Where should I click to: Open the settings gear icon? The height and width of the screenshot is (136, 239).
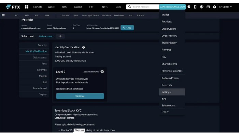pyautogui.click(x=214, y=7)
